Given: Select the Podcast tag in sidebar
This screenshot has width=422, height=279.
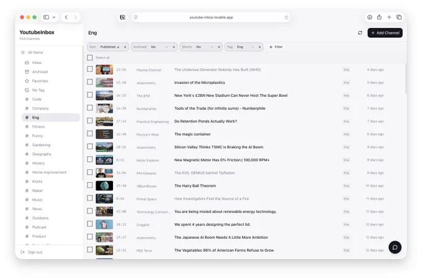Looking at the screenshot, I should pos(39,227).
